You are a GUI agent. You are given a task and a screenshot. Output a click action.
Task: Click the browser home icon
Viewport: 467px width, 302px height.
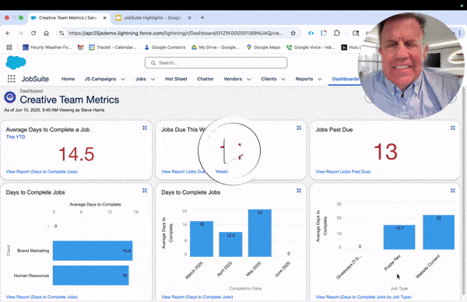[46, 33]
